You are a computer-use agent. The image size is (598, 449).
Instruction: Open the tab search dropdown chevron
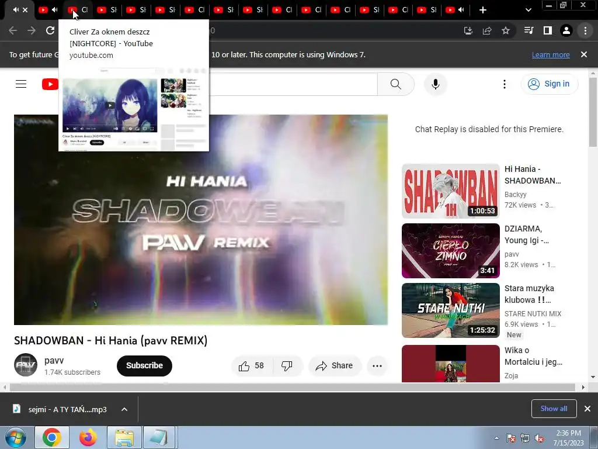[x=528, y=10]
